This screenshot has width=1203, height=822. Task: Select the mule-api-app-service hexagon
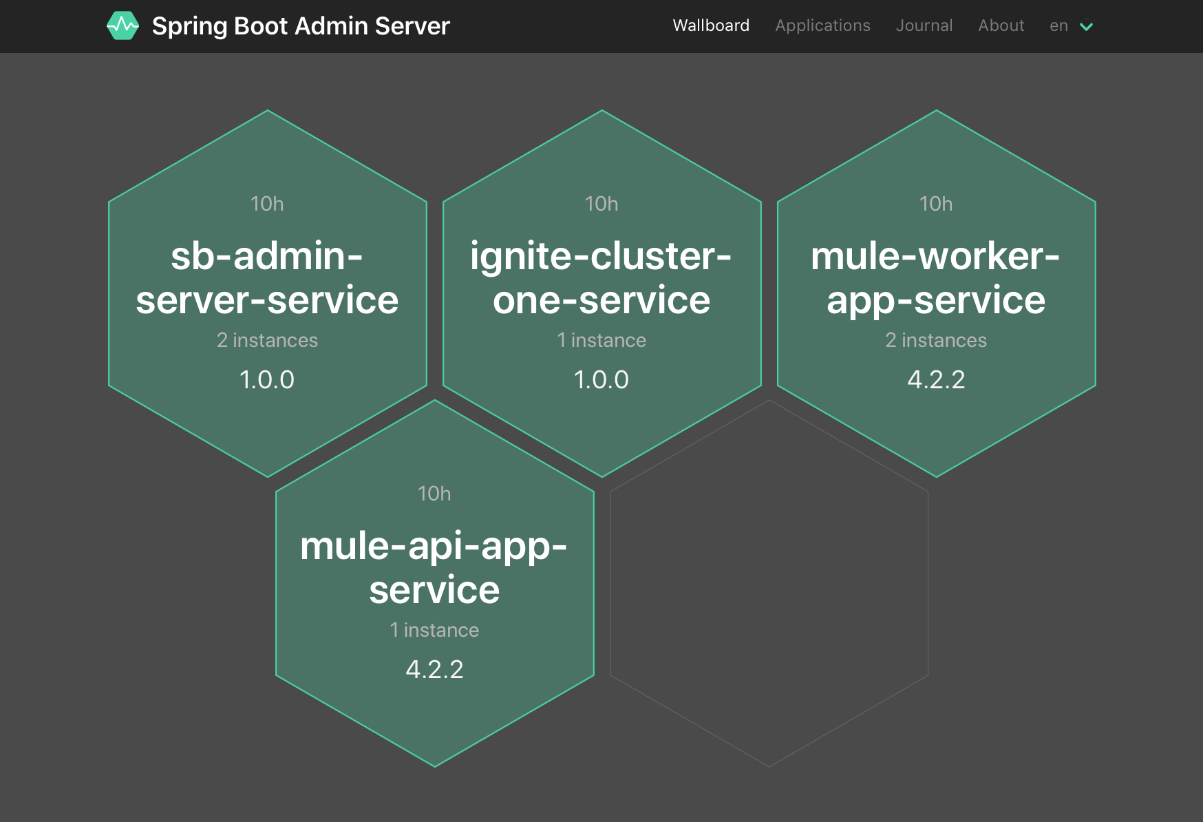[435, 583]
